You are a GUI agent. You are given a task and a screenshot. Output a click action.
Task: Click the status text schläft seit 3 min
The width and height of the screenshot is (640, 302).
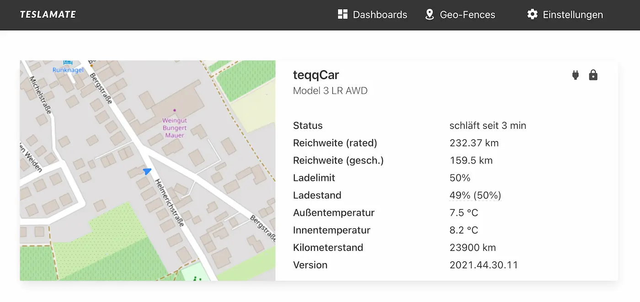pos(488,126)
